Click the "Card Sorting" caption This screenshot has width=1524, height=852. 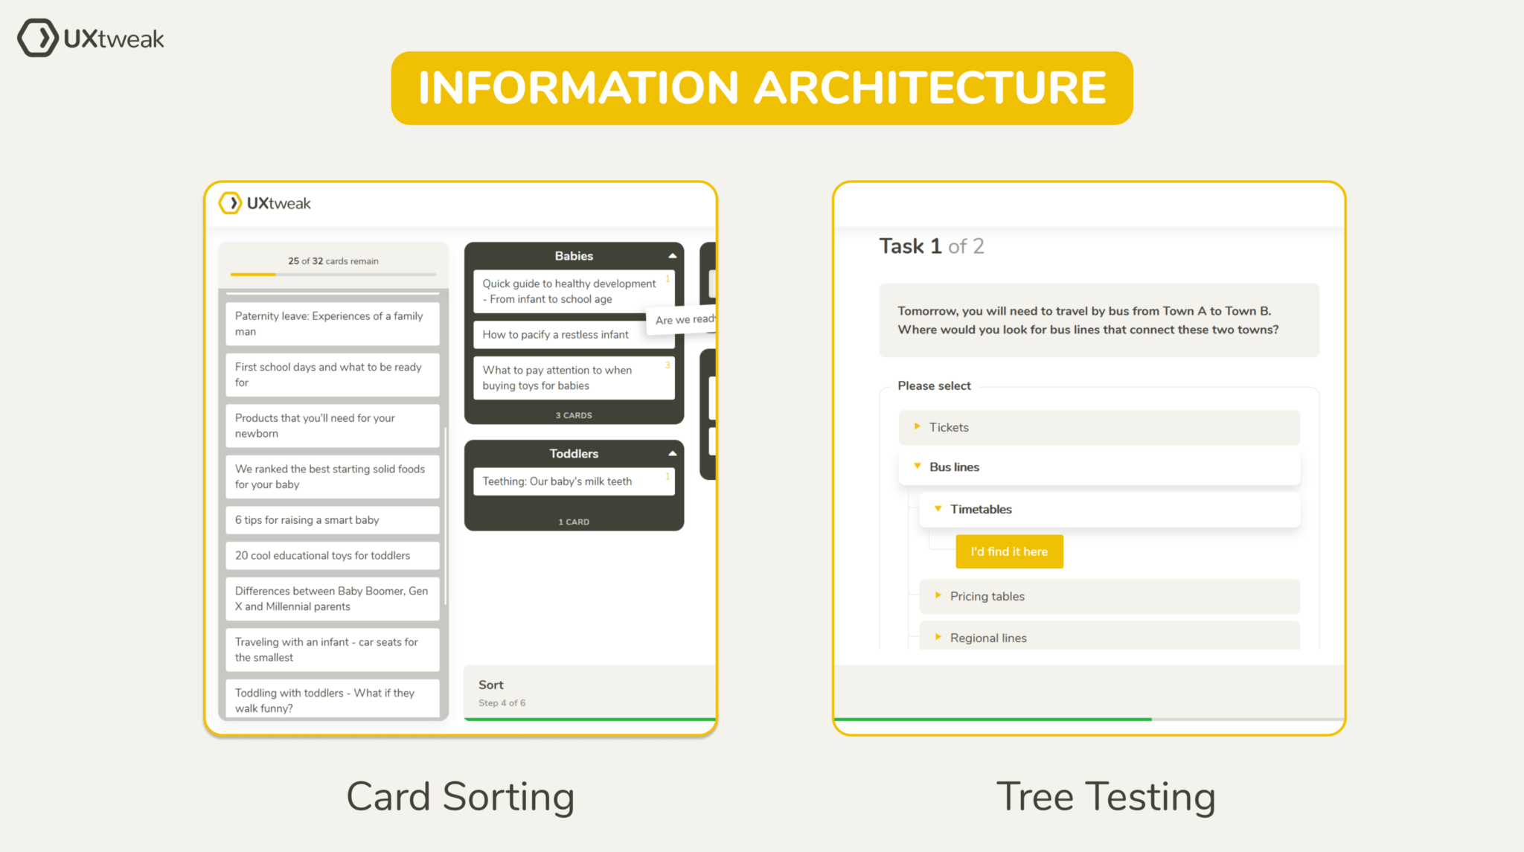(x=460, y=796)
